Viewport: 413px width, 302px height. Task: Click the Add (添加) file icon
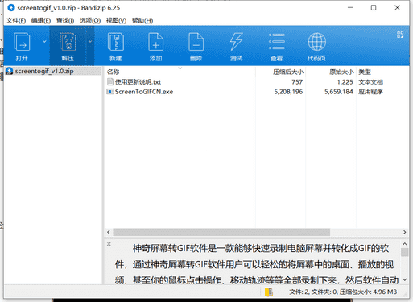pyautogui.click(x=156, y=42)
